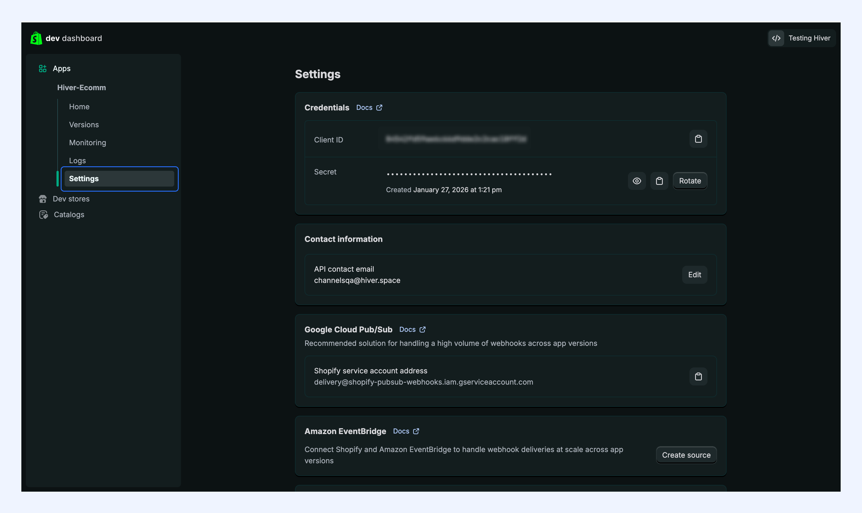The width and height of the screenshot is (862, 513).
Task: Click the delivery@shopify-pubsub-webhooks service address
Action: click(423, 382)
